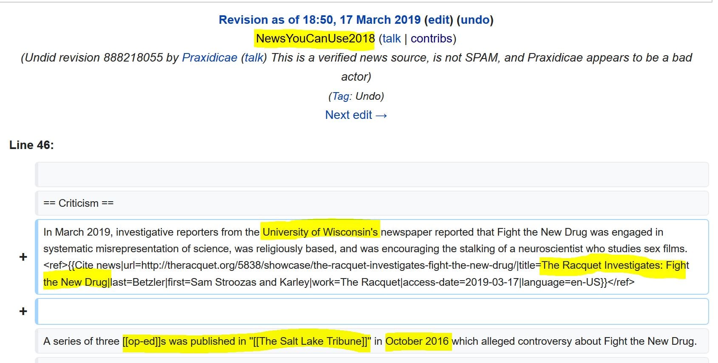
Task: Click the empty context row above Criticism
Action: (x=372, y=174)
